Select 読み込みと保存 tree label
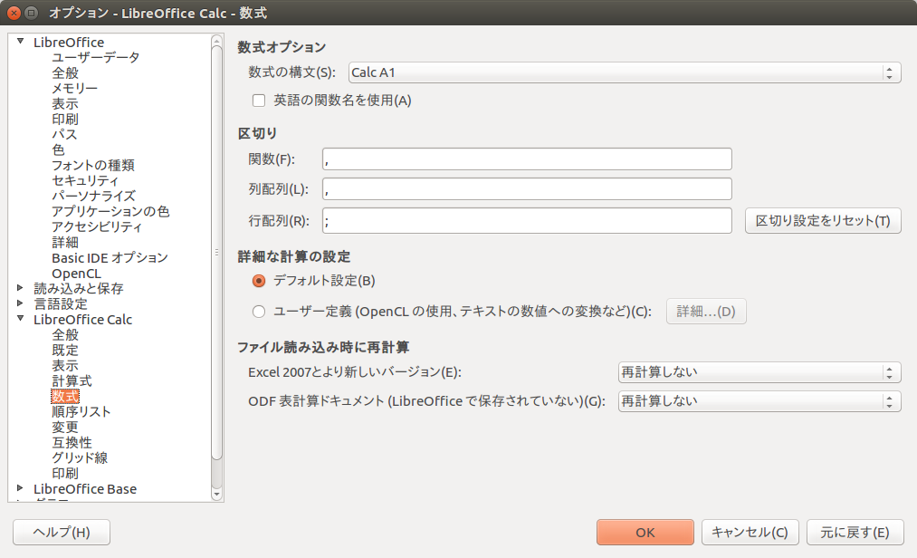The height and width of the screenshot is (558, 917). click(x=79, y=289)
